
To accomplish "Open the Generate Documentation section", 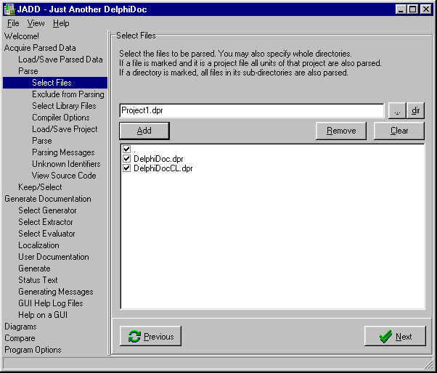I will pos(48,199).
